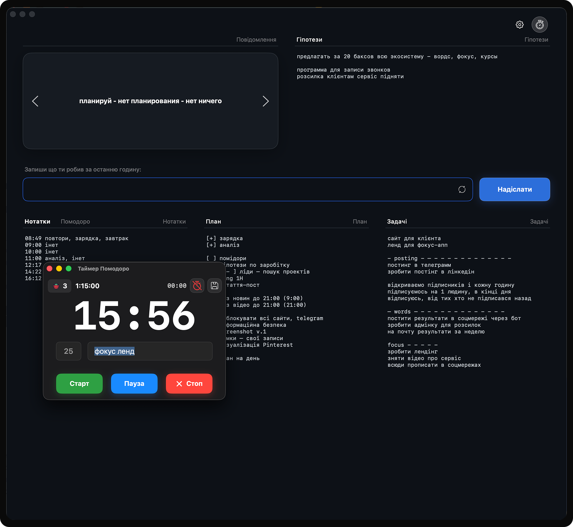Click the crossed-out red timer icon
Viewport: 573px width, 527px height.
[197, 286]
